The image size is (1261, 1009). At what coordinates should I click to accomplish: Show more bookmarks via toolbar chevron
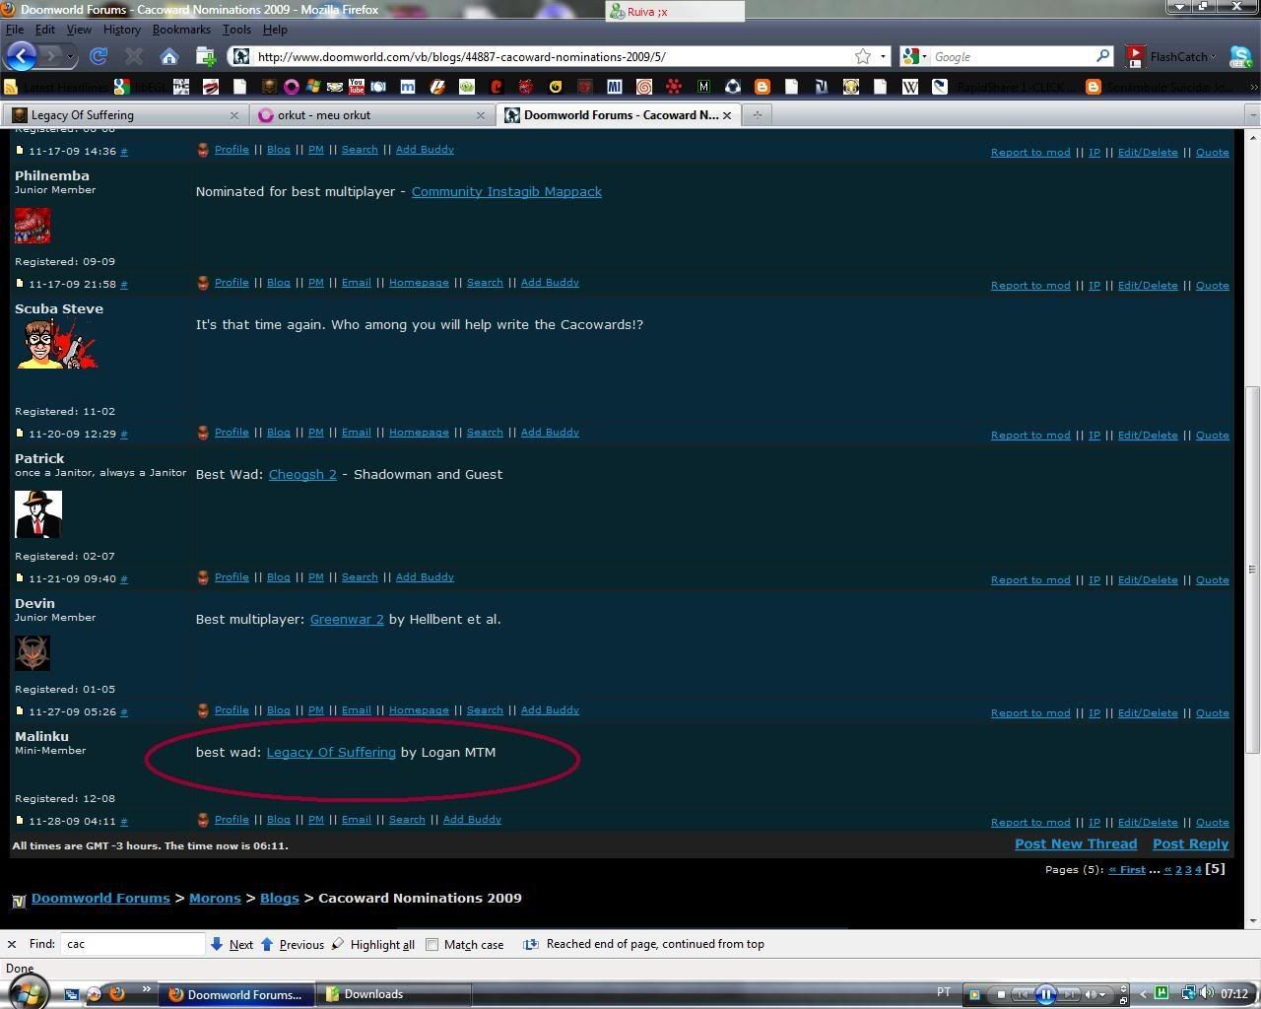pos(1253,87)
